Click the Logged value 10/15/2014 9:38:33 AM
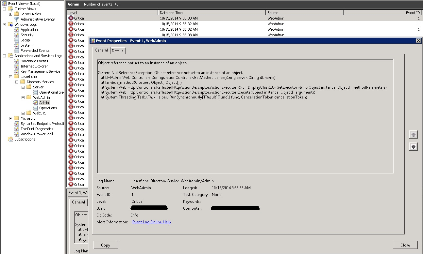423x254 pixels. click(x=231, y=188)
